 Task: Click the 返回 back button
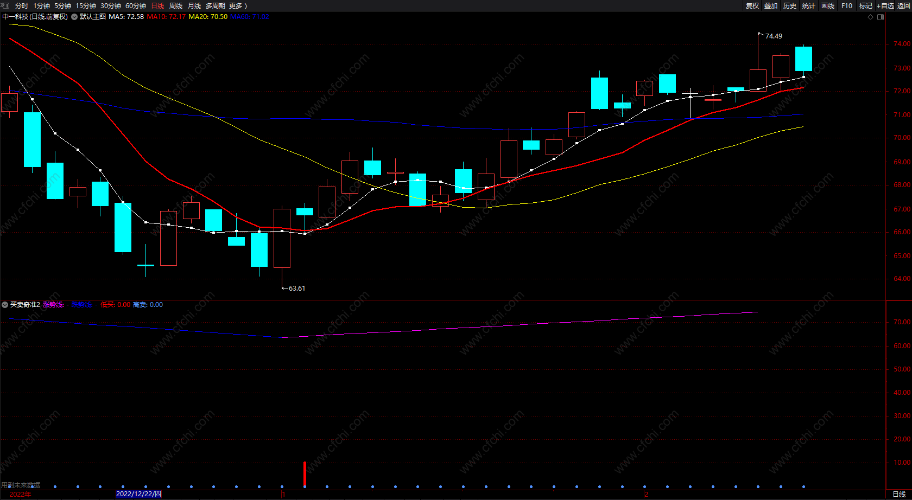tap(904, 5)
